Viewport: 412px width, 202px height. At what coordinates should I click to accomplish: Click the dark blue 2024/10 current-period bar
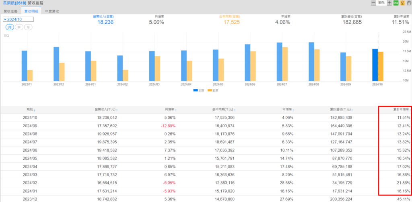[375, 65]
